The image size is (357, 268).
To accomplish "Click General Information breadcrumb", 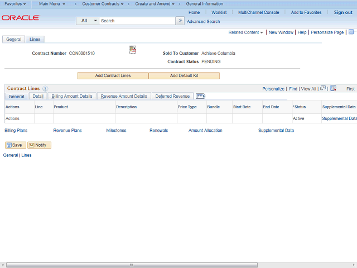I will (205, 4).
